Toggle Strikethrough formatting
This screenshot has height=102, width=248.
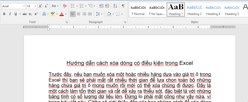coord(25,14)
